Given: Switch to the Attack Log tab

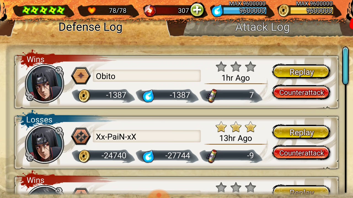Looking at the screenshot, I should [262, 27].
